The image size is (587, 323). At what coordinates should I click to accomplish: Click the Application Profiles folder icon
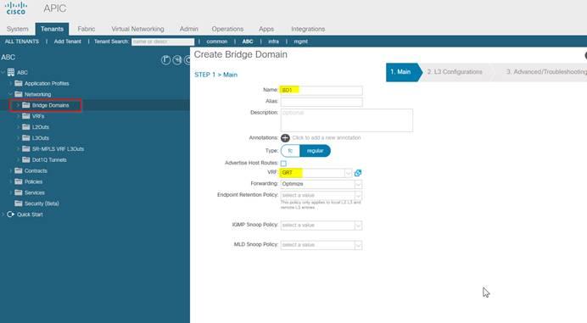click(x=19, y=83)
